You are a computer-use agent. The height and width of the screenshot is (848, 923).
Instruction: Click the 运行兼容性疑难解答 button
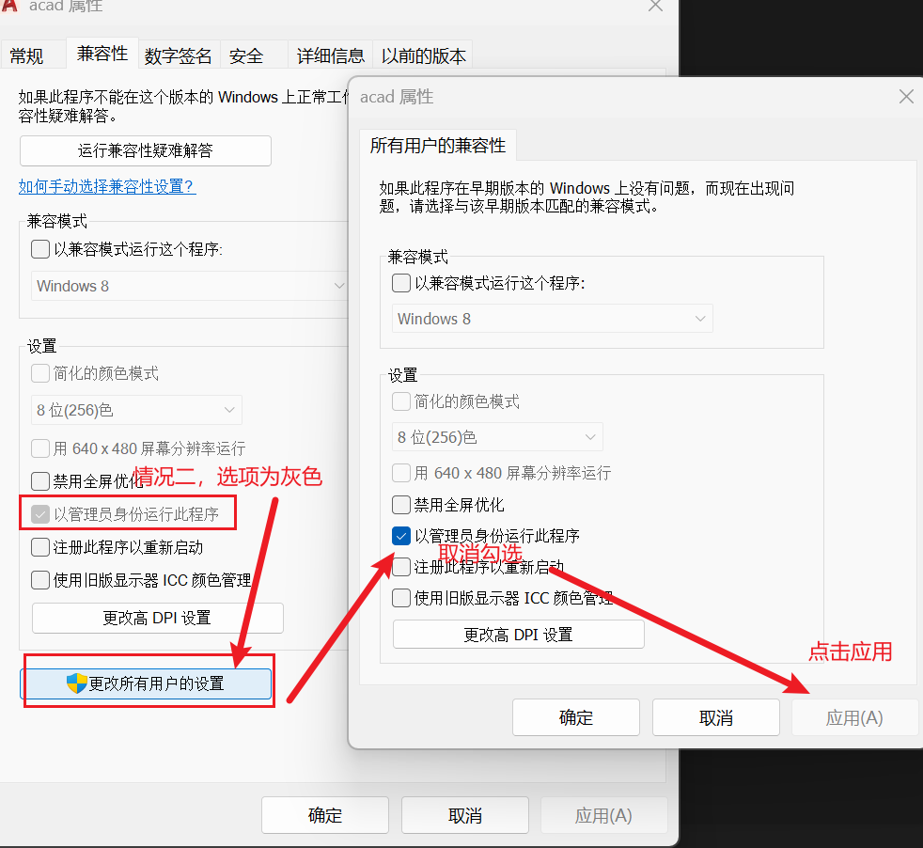(146, 150)
